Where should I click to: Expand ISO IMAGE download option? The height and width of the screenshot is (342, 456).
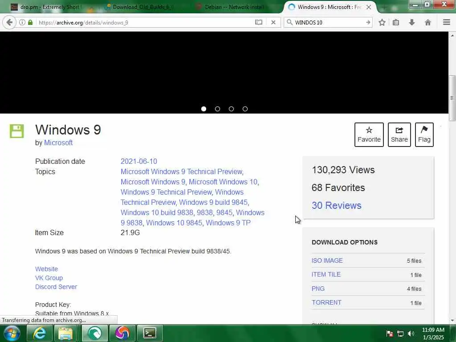327,261
